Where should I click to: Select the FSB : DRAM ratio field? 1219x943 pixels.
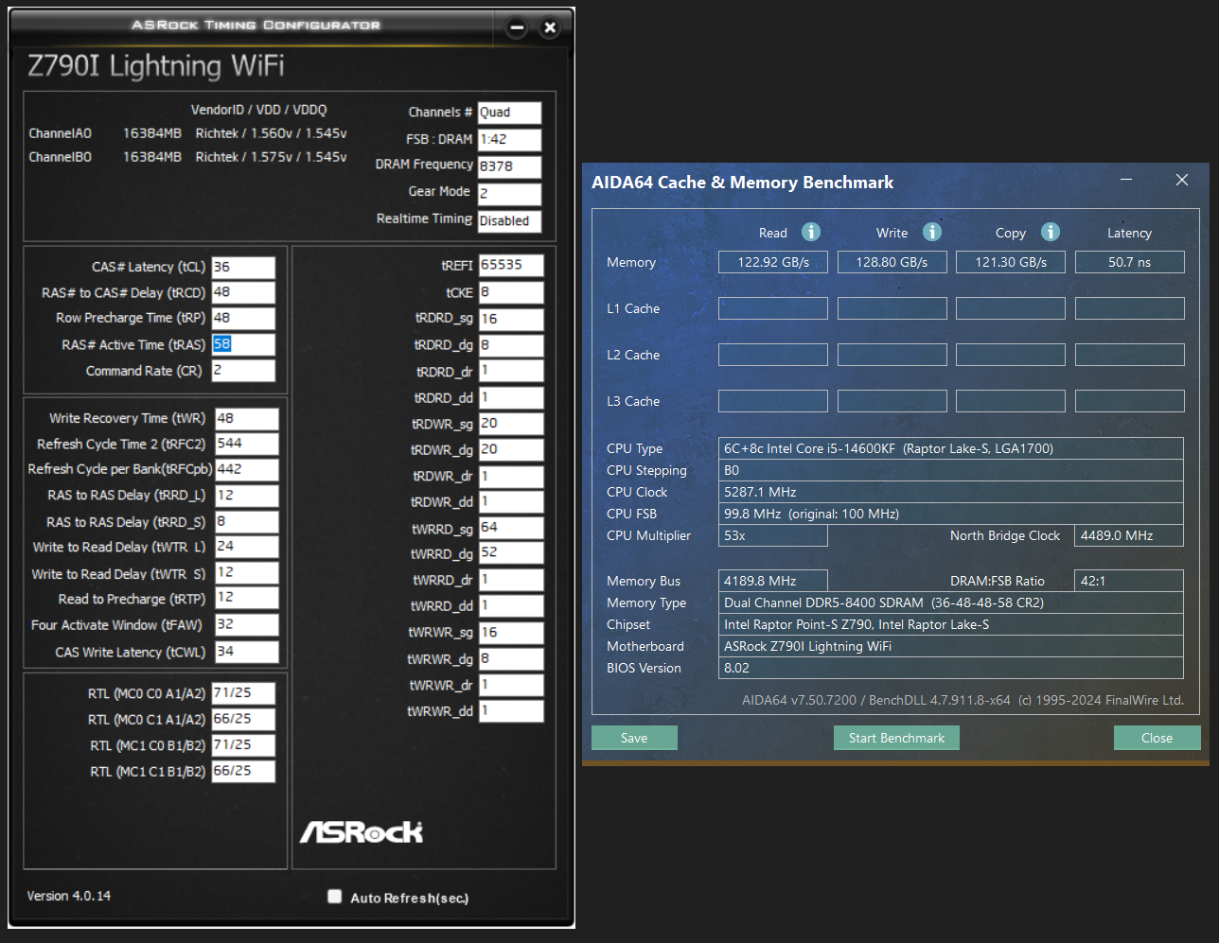pos(509,139)
